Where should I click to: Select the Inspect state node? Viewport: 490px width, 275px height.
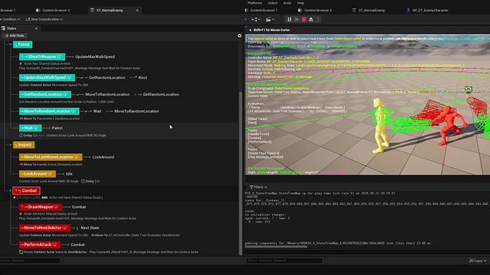click(24, 145)
